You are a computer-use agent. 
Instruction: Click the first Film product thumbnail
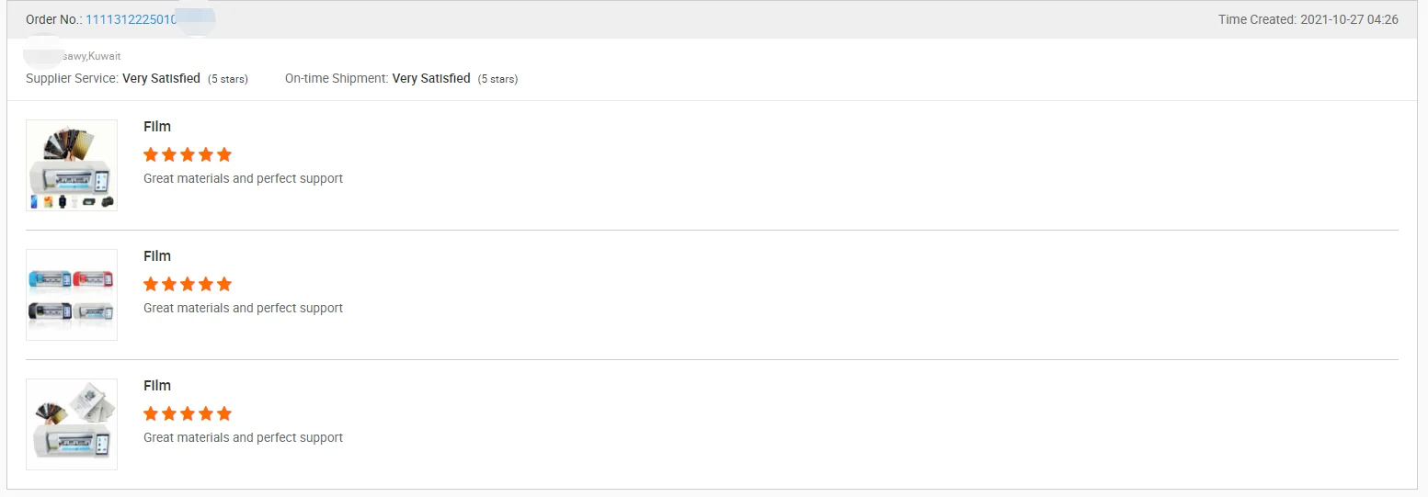(72, 165)
